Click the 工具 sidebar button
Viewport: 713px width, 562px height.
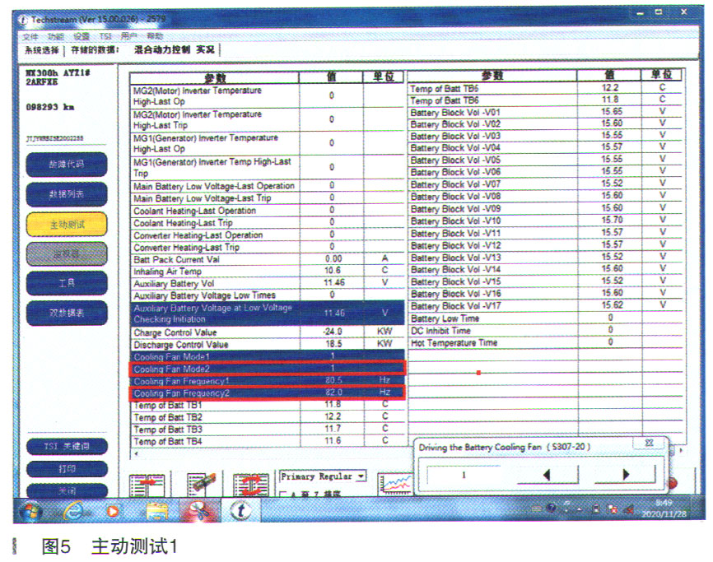click(67, 283)
